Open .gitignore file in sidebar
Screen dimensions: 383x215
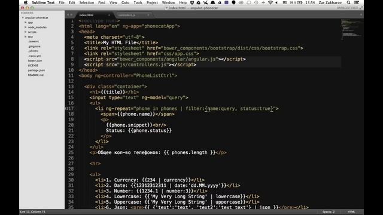point(34,47)
